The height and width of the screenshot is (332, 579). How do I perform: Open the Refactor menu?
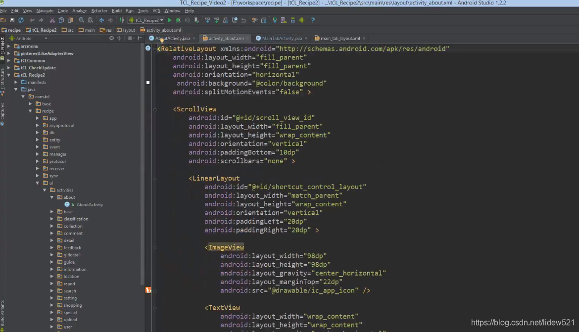99,10
